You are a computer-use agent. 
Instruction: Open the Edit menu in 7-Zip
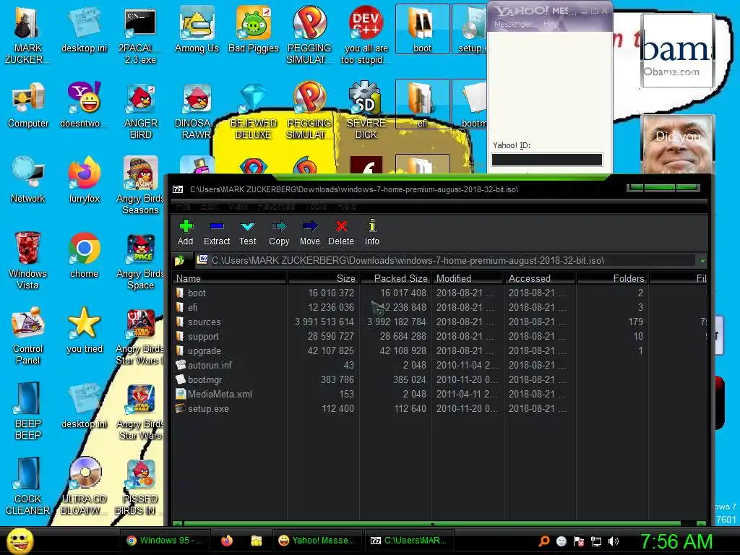[x=209, y=206]
